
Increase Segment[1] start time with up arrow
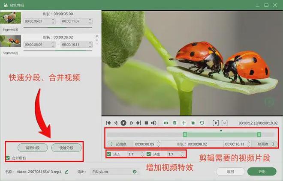(53, 20)
